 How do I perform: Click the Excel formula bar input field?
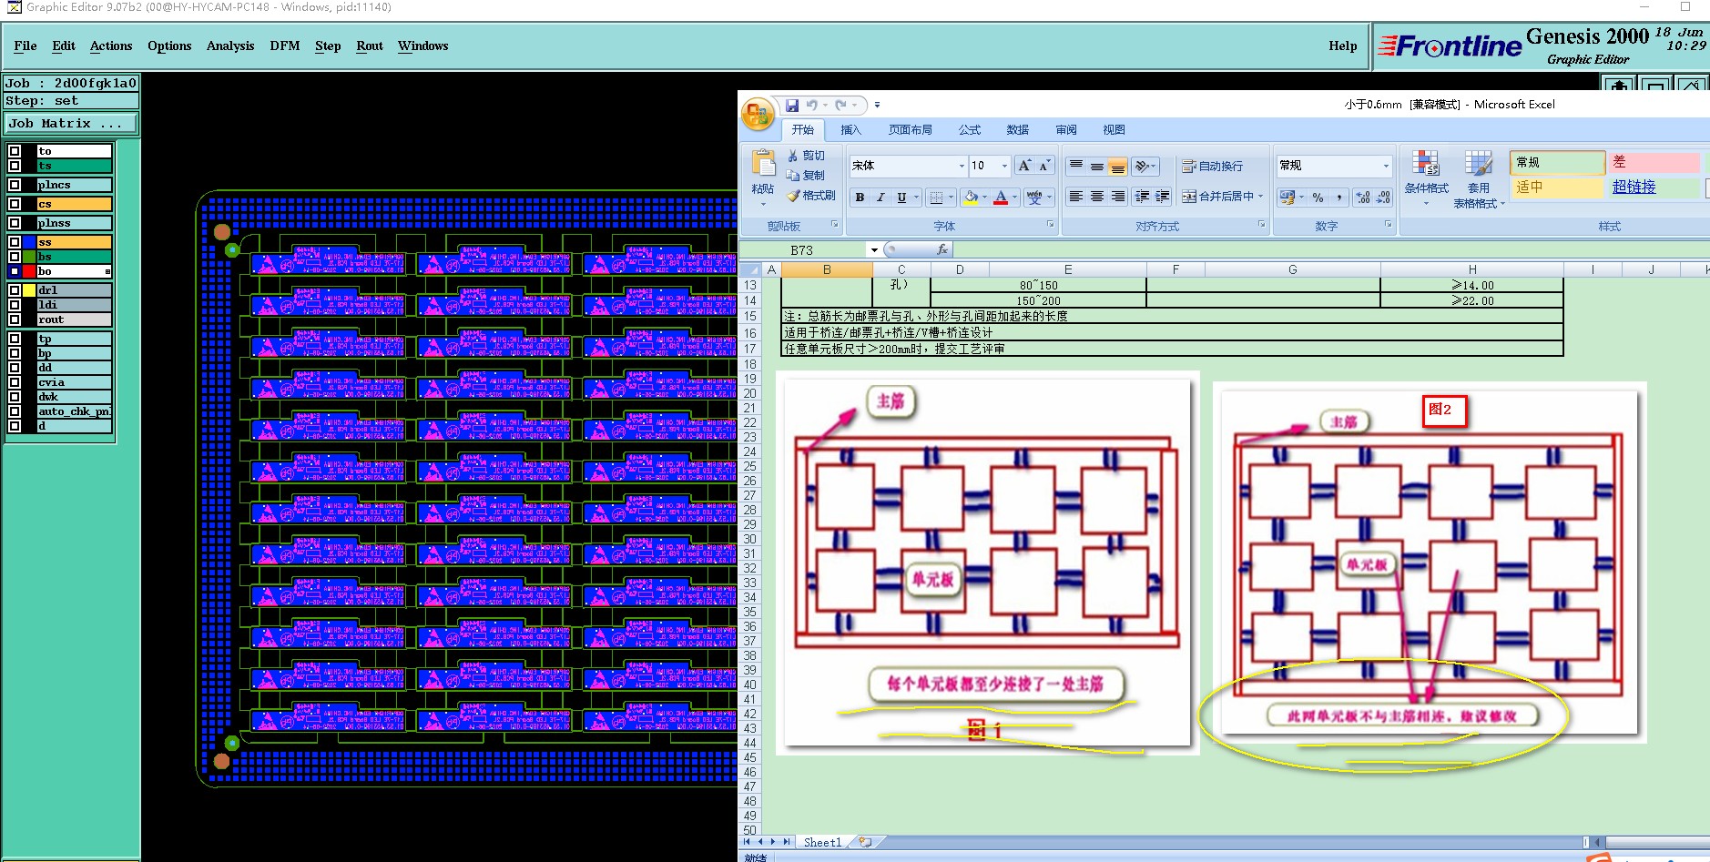(x=1329, y=249)
